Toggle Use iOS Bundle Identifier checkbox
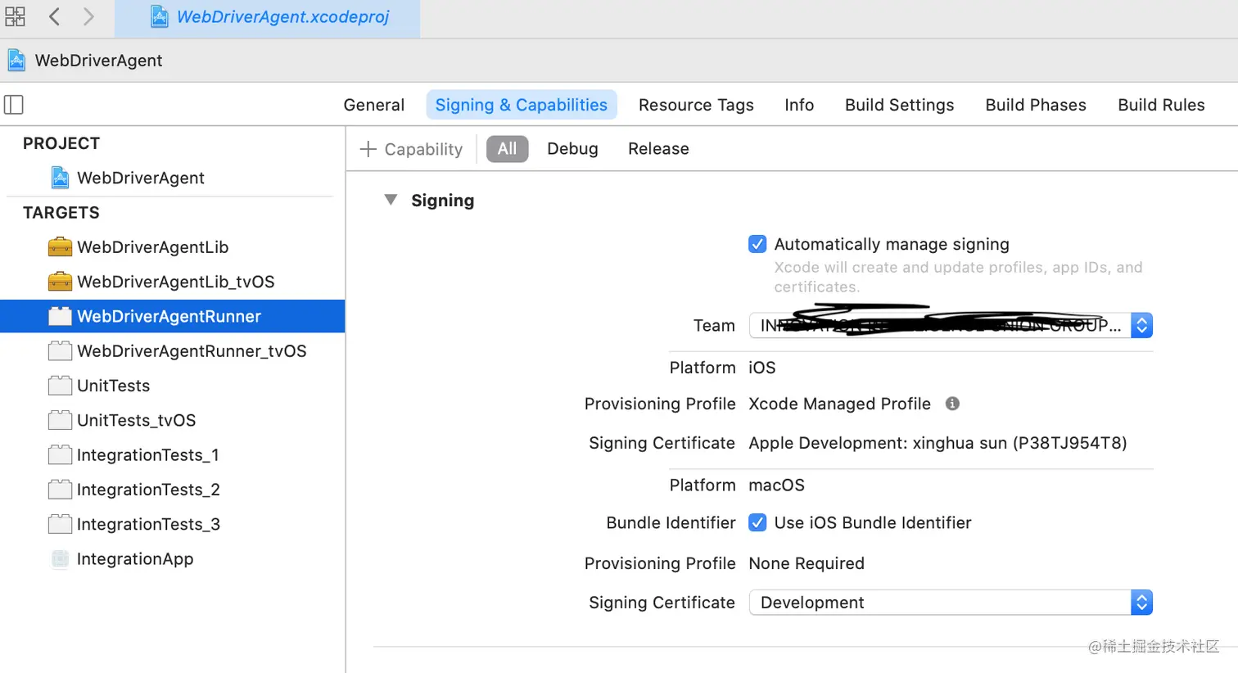 coord(757,522)
